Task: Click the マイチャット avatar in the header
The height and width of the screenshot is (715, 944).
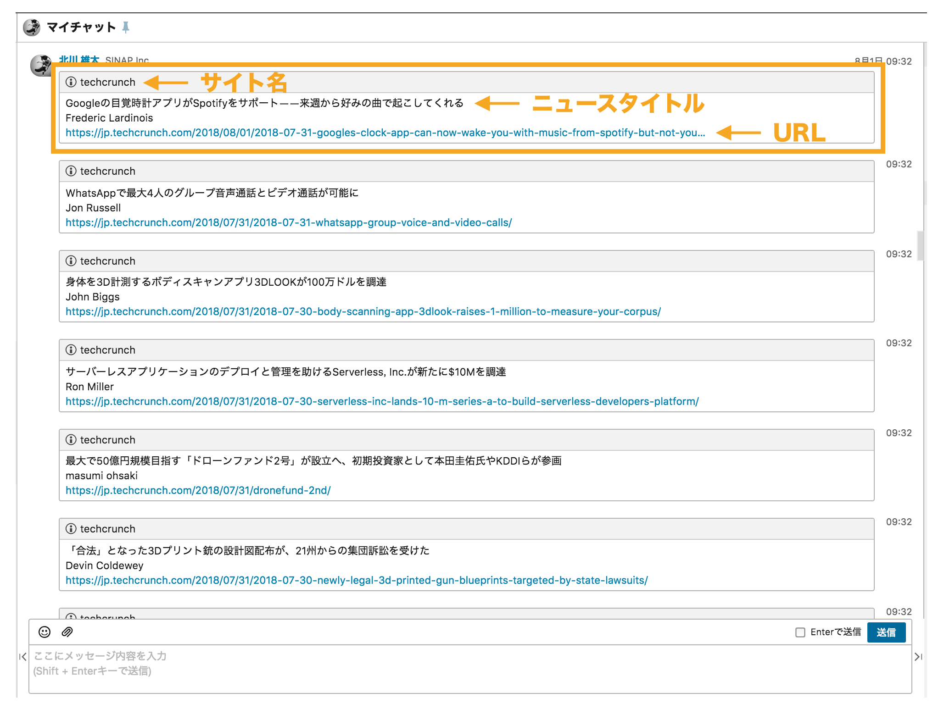Action: pos(32,28)
